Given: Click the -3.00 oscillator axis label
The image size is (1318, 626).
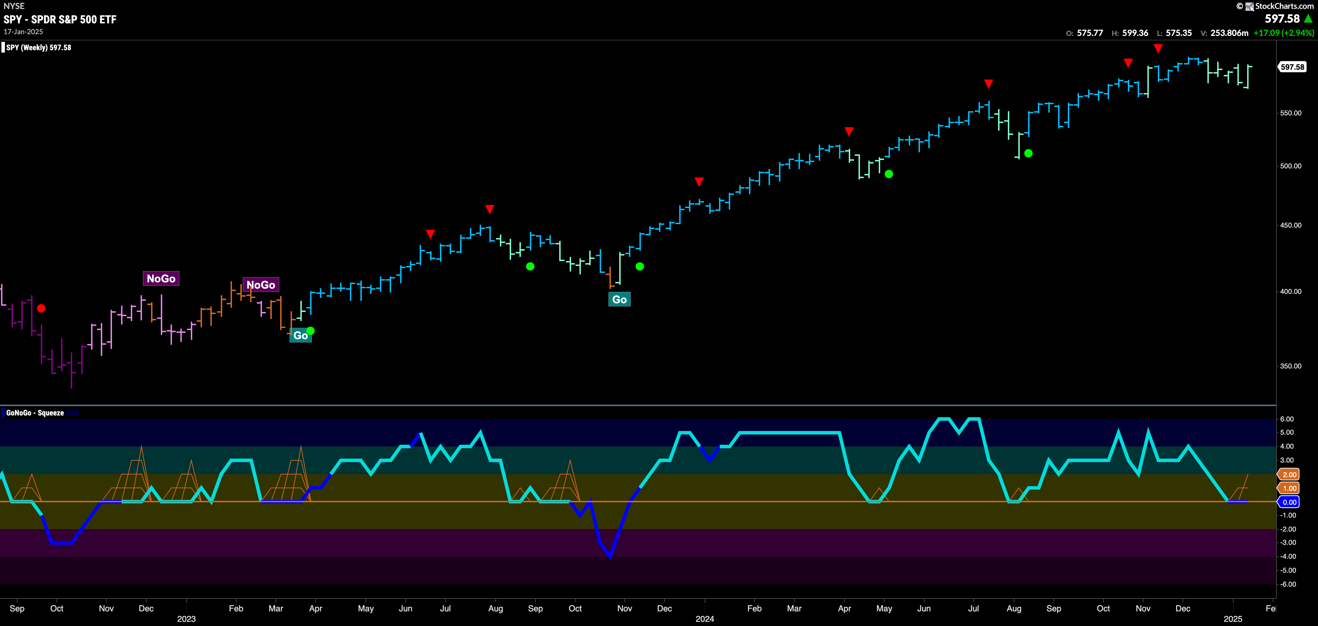Looking at the screenshot, I should click(1288, 543).
